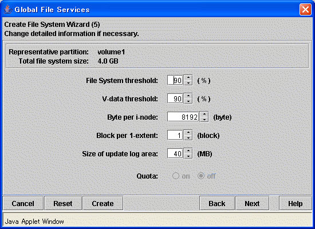Viewport: 315px width, 229px height.
Task: Increase File System threshold with up arrow
Action: click(x=188, y=78)
